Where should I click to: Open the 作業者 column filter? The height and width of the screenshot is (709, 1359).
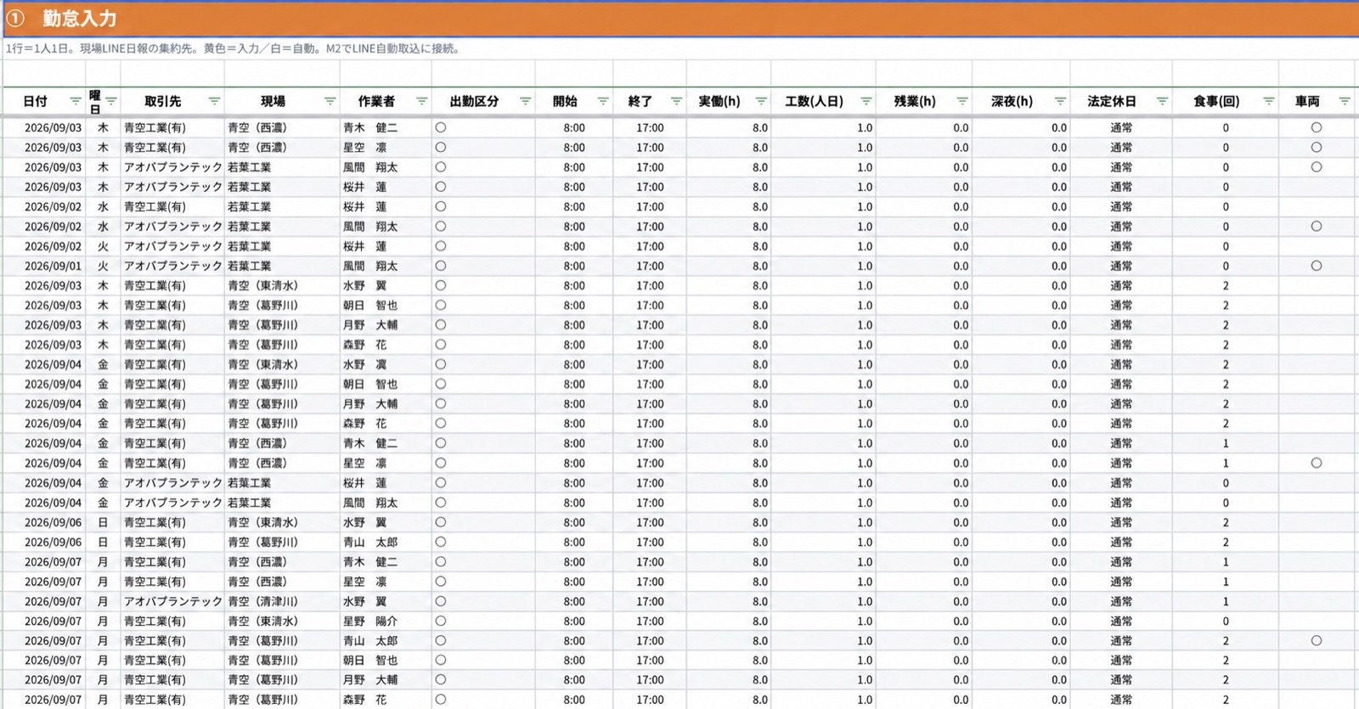[x=421, y=101]
